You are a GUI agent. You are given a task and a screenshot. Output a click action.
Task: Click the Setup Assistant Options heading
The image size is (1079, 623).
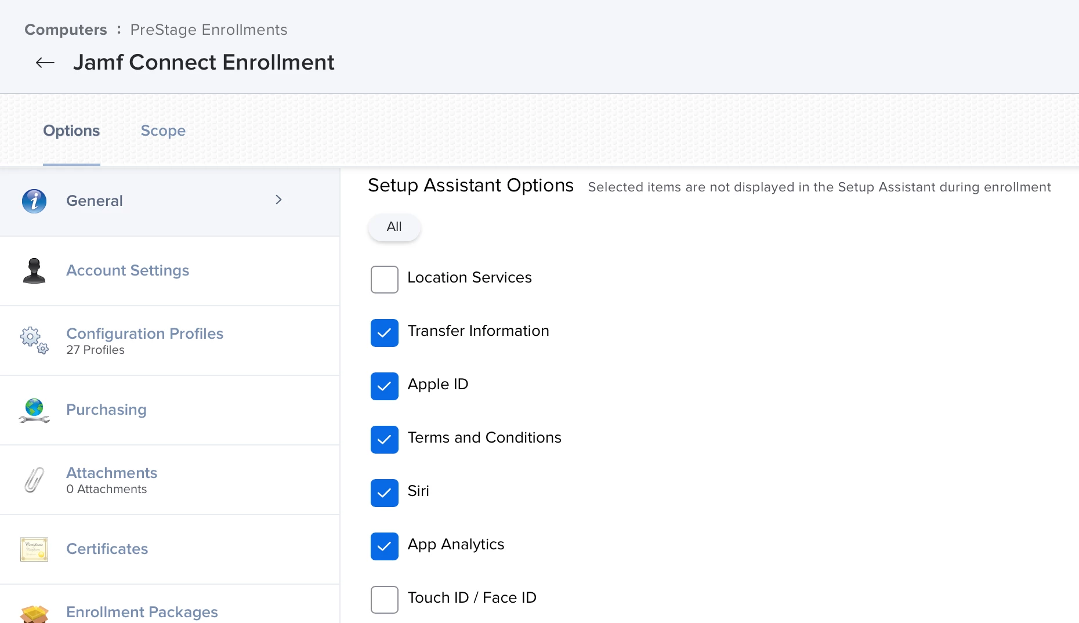pyautogui.click(x=471, y=185)
